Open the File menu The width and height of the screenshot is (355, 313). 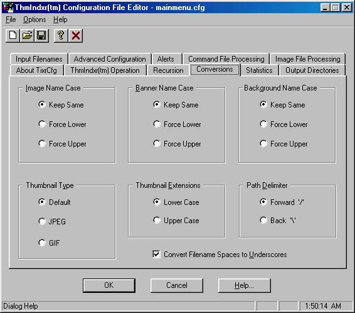click(11, 19)
